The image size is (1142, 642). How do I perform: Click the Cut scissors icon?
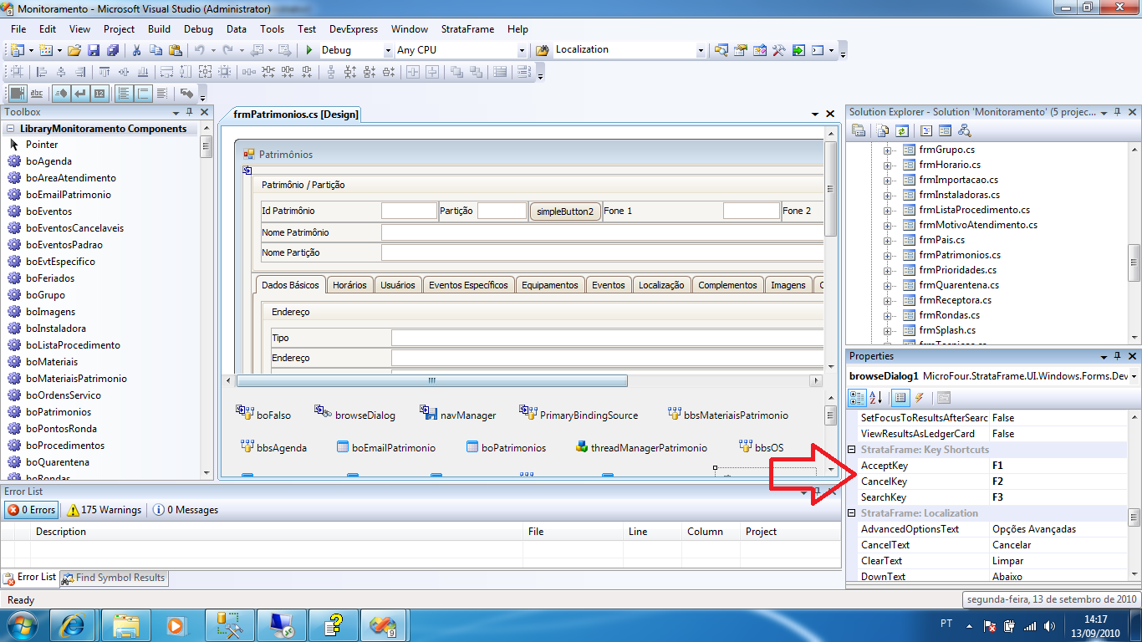136,50
